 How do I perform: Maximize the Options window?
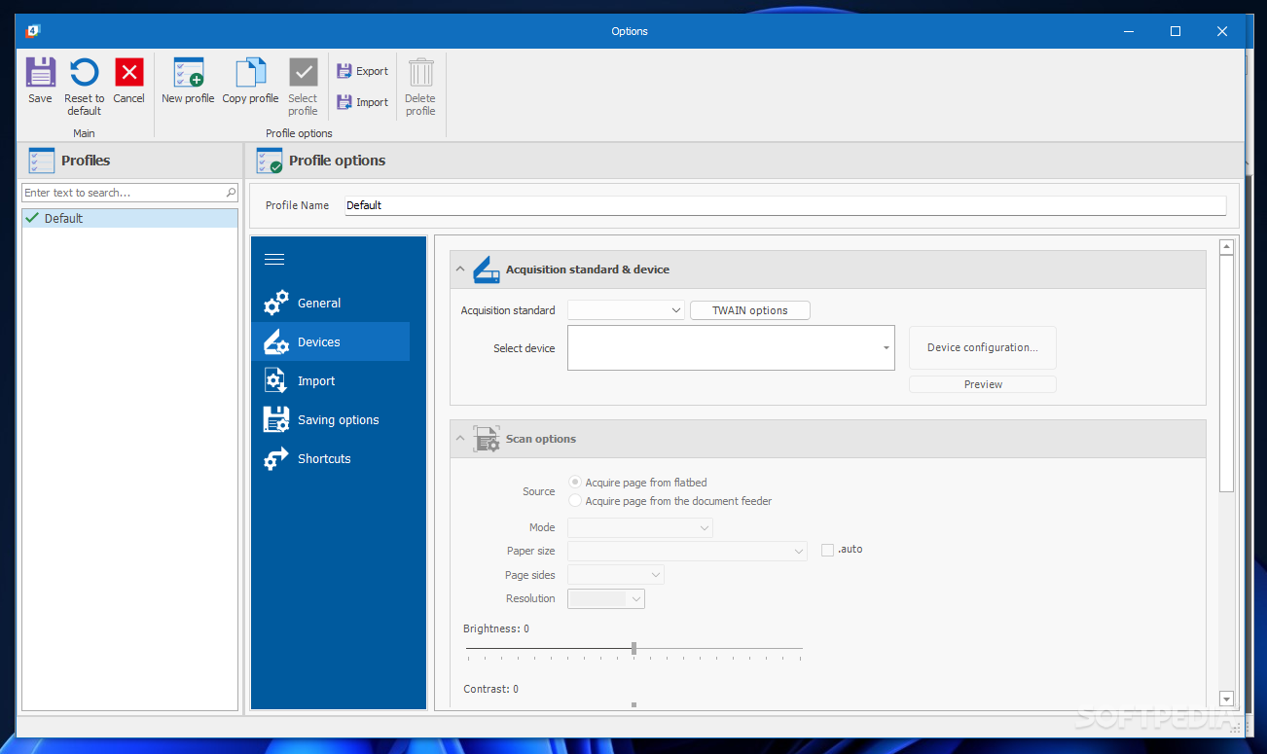tap(1176, 31)
